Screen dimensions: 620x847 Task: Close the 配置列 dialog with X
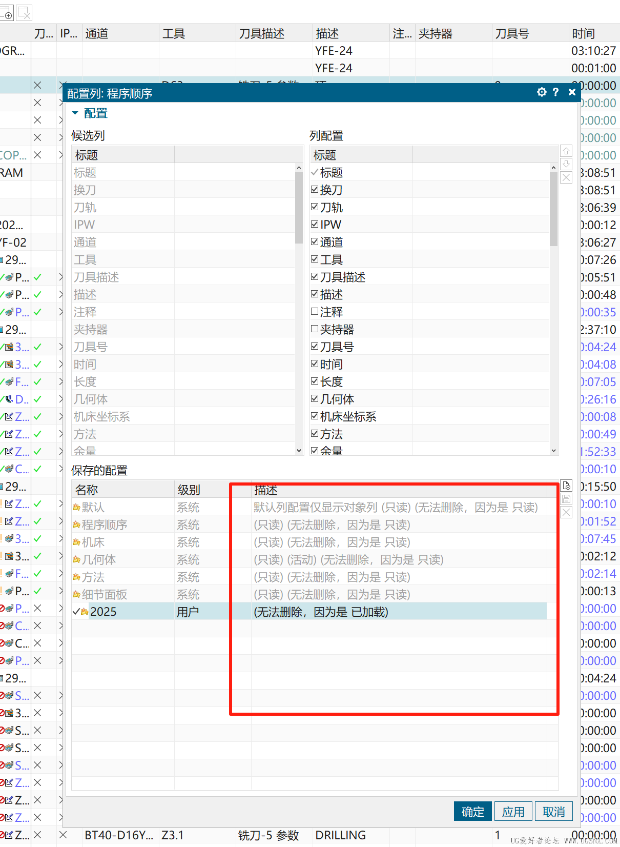coord(572,92)
